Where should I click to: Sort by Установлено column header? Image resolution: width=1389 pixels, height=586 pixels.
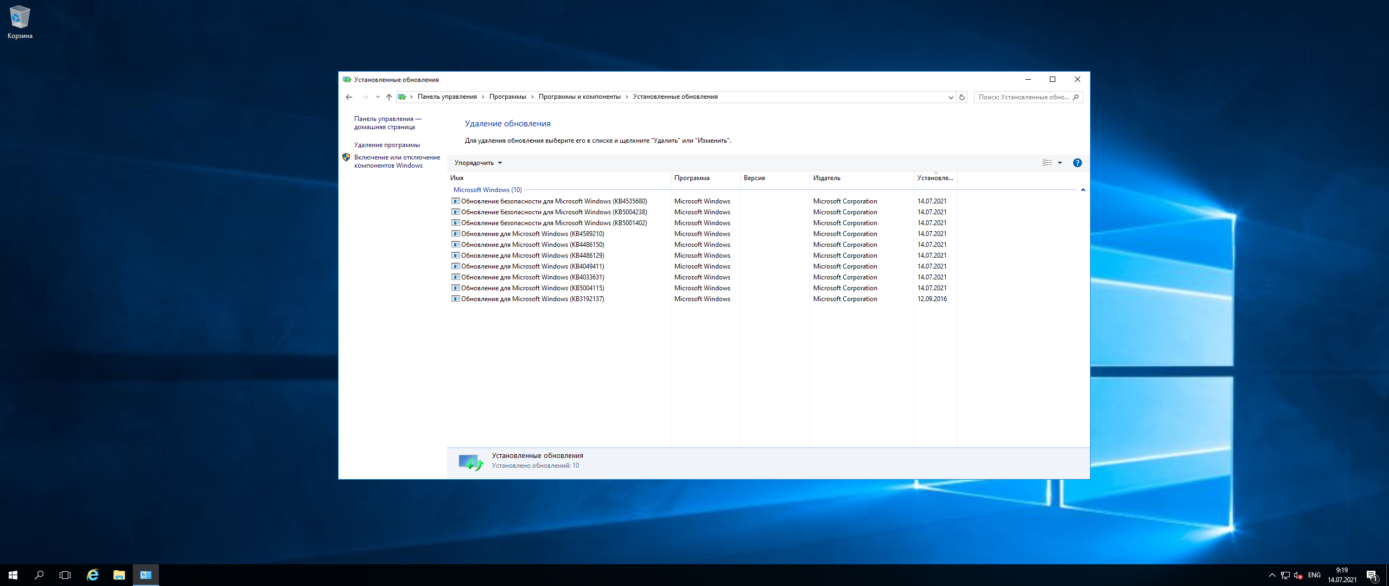pos(935,178)
